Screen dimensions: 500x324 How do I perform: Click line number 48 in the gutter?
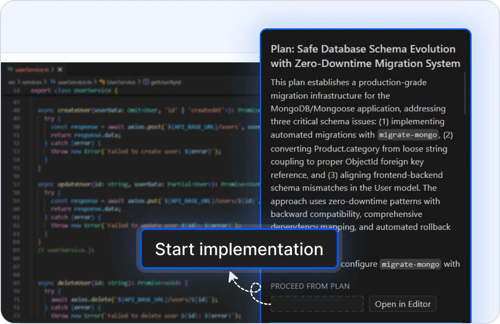click(17, 110)
